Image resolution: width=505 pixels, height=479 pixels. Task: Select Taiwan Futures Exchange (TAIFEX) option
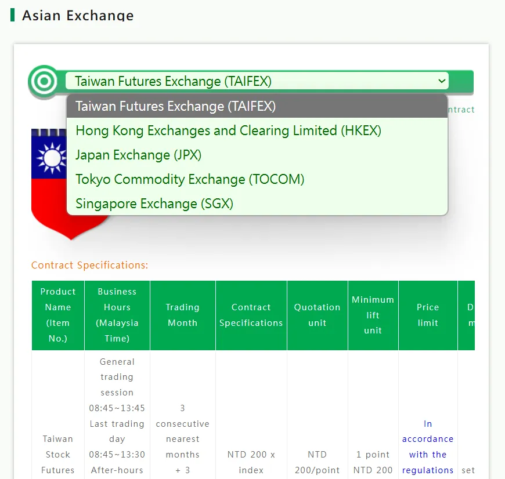pos(257,106)
